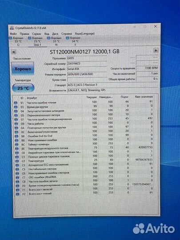The width and height of the screenshot is (180, 240).
Task: Click the ID column header
Action: tap(22, 98)
